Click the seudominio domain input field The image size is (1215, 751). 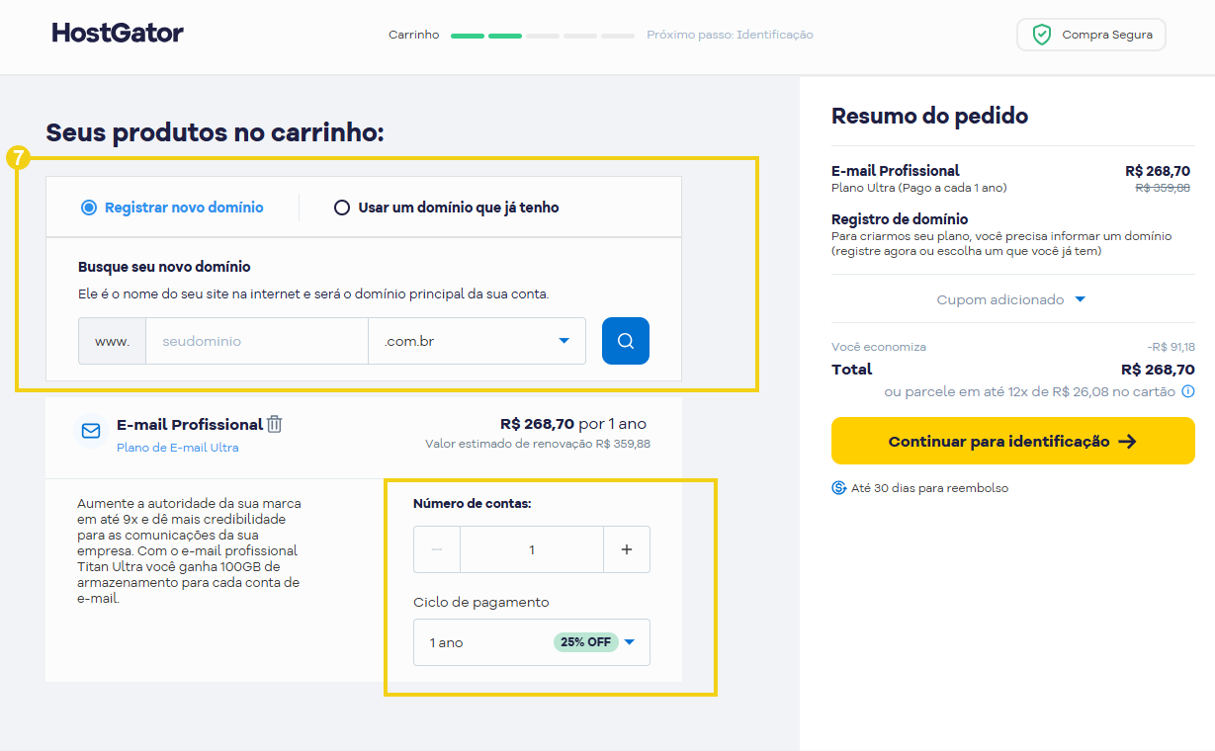(x=257, y=341)
